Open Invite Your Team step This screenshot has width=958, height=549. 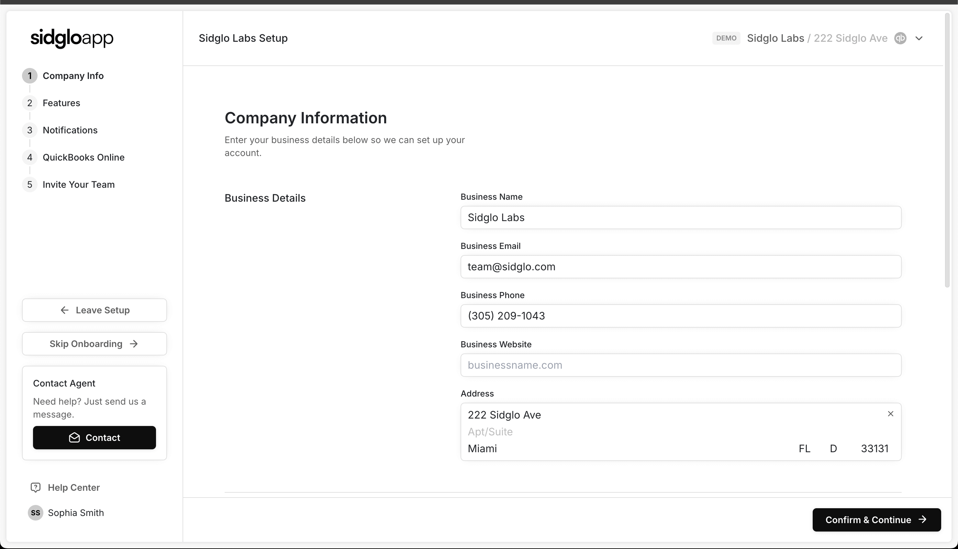tap(78, 185)
